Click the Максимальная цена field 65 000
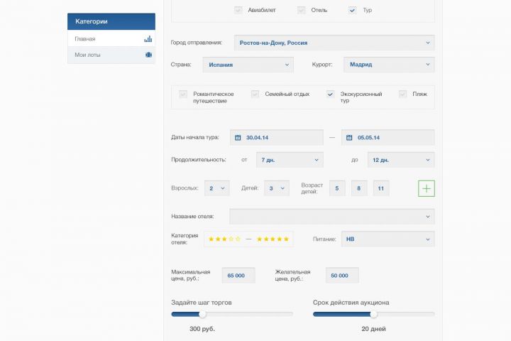This screenshot has height=341, width=511. click(x=238, y=276)
